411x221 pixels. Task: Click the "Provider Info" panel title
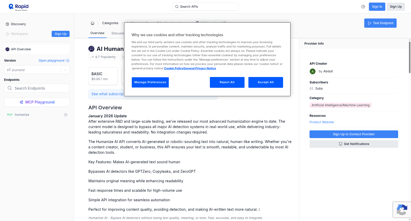pyautogui.click(x=314, y=44)
